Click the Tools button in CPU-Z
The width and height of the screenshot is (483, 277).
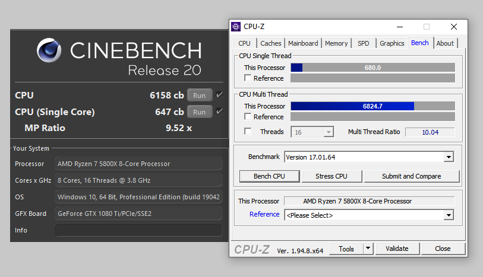(346, 249)
